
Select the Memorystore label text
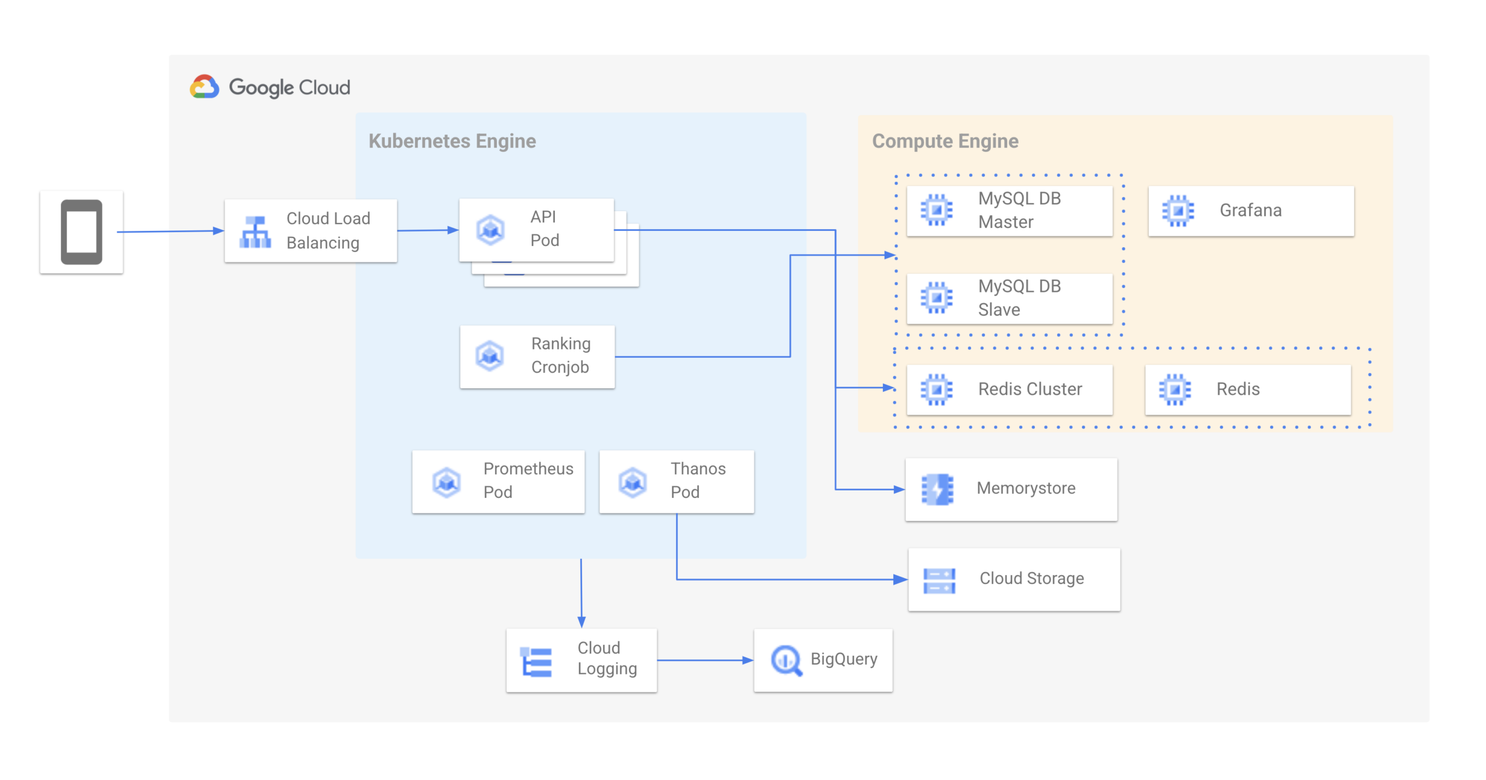point(1025,488)
